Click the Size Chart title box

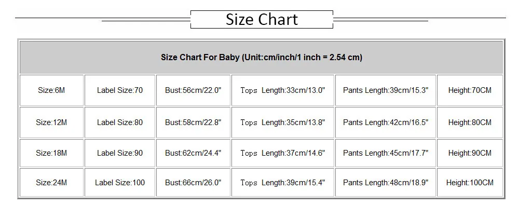[x=262, y=19]
